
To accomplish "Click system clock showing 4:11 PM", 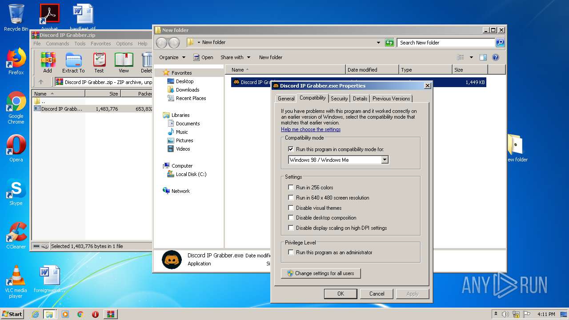I will click(x=546, y=314).
